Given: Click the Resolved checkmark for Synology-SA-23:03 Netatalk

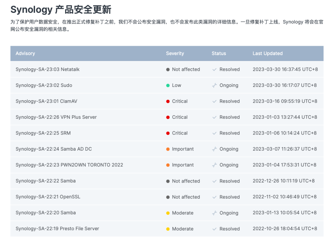Looking at the screenshot, I should click(x=214, y=69).
